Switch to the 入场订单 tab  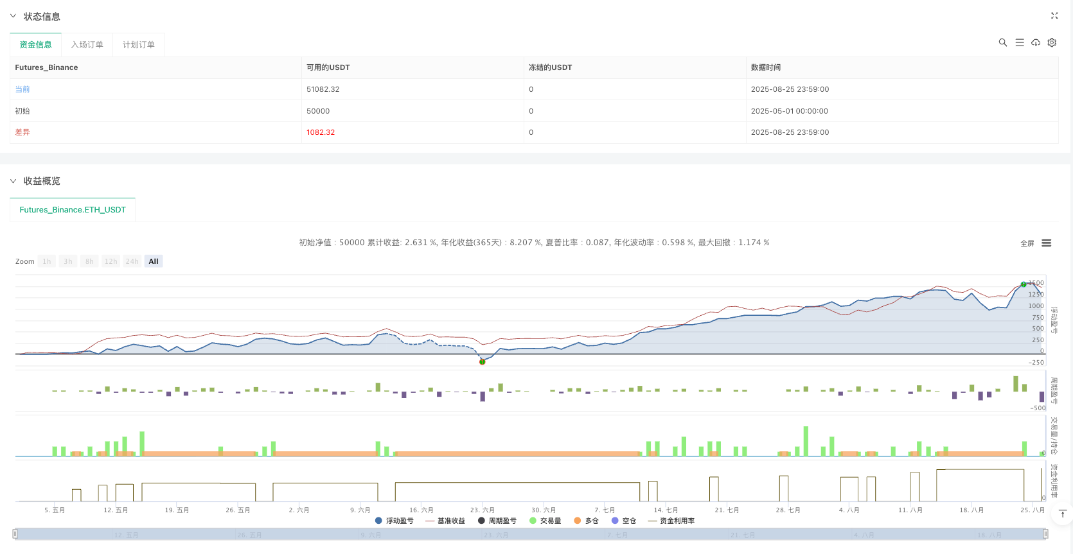87,45
